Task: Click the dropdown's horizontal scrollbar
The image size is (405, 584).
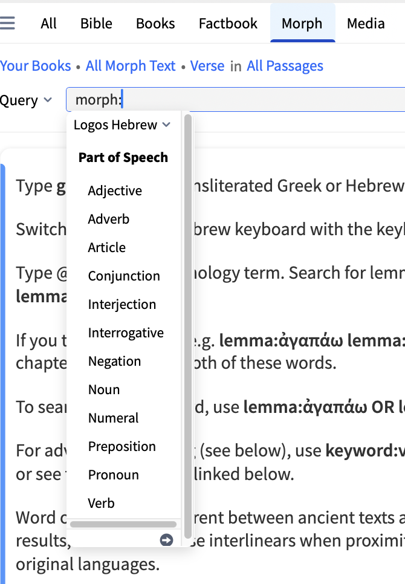Action: point(123,524)
